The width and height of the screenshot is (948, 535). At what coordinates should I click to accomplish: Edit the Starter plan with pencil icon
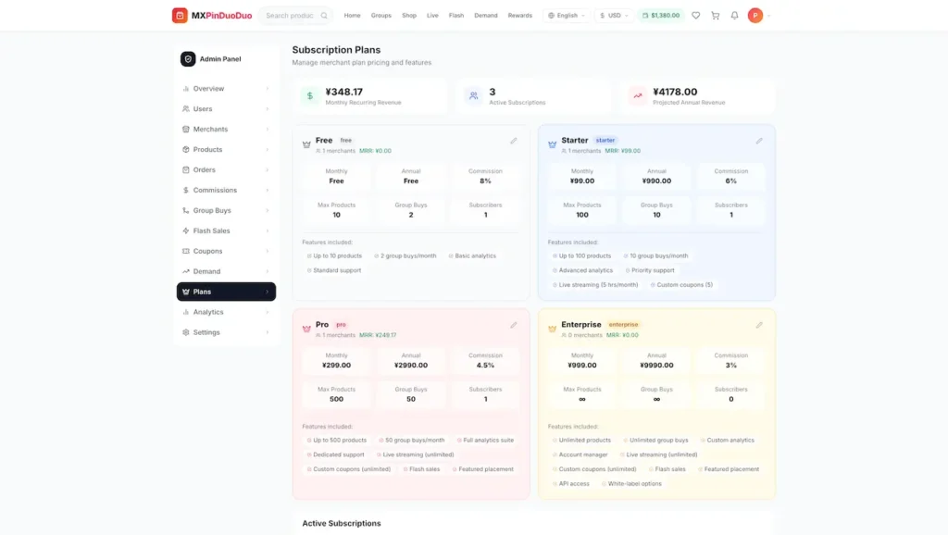[x=759, y=141]
